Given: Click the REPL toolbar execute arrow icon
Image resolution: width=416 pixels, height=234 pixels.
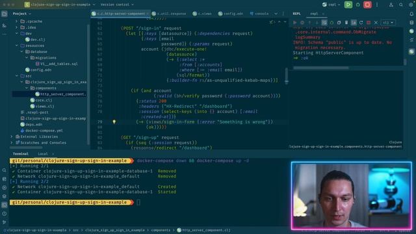Looking at the screenshot, I should pos(294,23).
